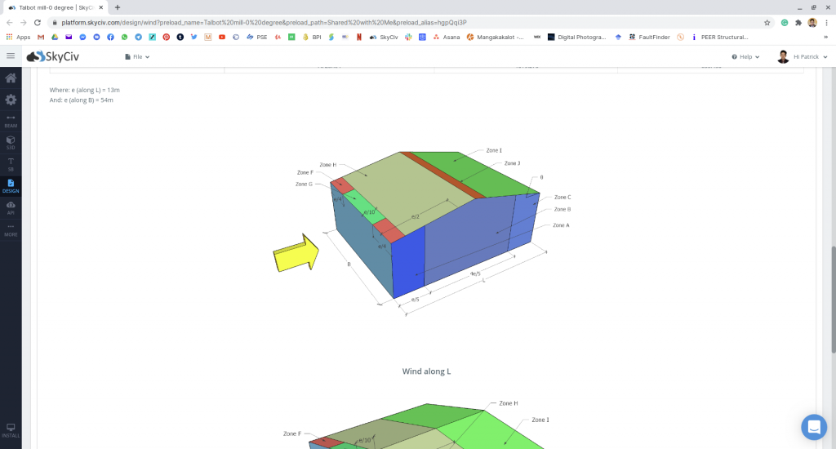Bookmark this page with the star icon
Image resolution: width=836 pixels, height=449 pixels.
767,23
